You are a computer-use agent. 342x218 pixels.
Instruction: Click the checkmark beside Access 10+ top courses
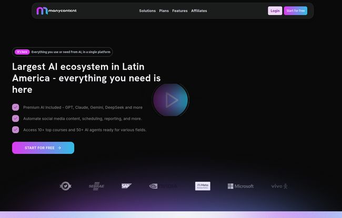[x=16, y=130]
